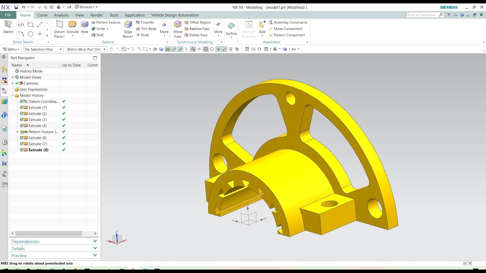Viewport: 486px width, 273px height.
Task: Save the part using the title bar icon
Action: click(16, 7)
